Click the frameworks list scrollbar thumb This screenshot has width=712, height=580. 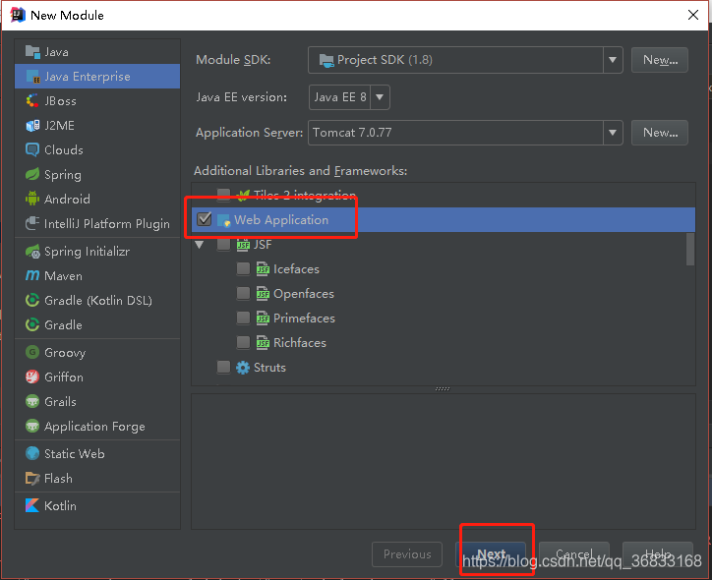point(690,249)
